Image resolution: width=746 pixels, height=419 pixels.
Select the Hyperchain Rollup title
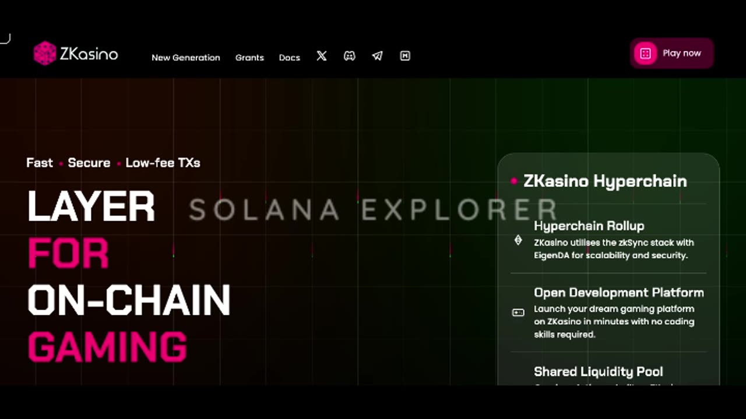coord(589,226)
